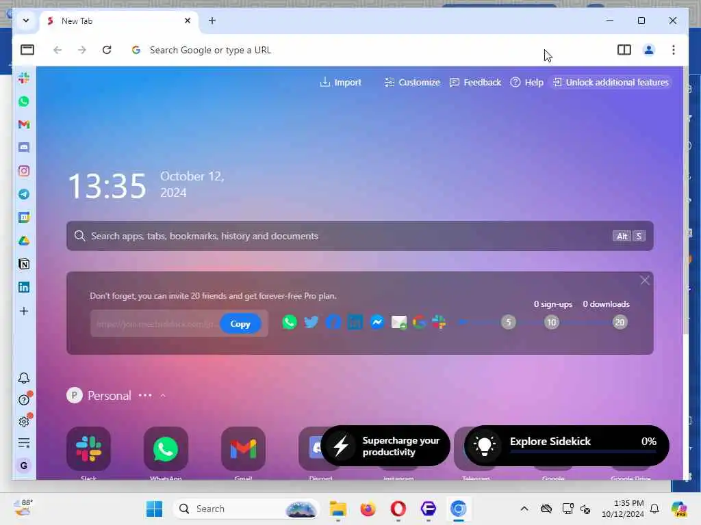Launch the WhatsApp app tile
The height and width of the screenshot is (525, 701).
(166, 449)
